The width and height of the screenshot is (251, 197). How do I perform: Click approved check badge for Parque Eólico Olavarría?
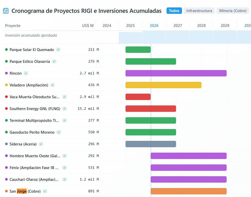point(54,62)
